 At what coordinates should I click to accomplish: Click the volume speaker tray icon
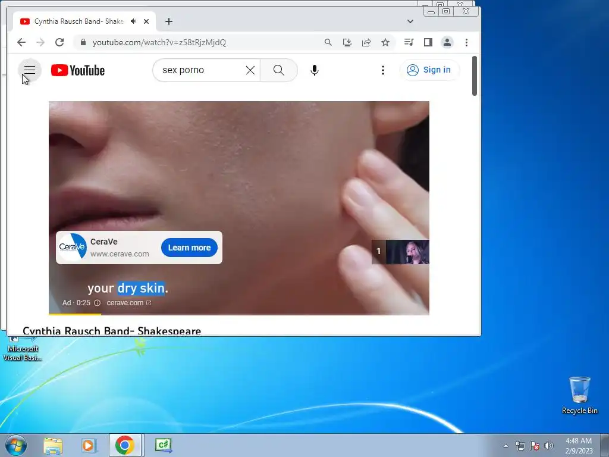549,446
